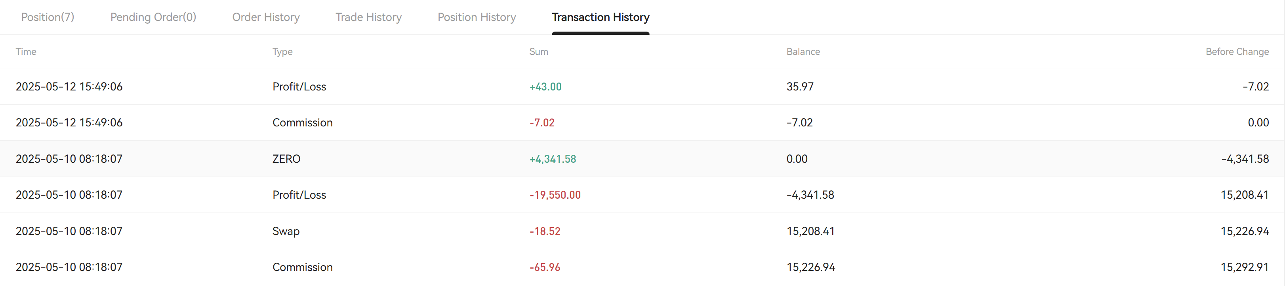Click before change value 15,292.91
This screenshot has width=1285, height=286.
[1245, 267]
